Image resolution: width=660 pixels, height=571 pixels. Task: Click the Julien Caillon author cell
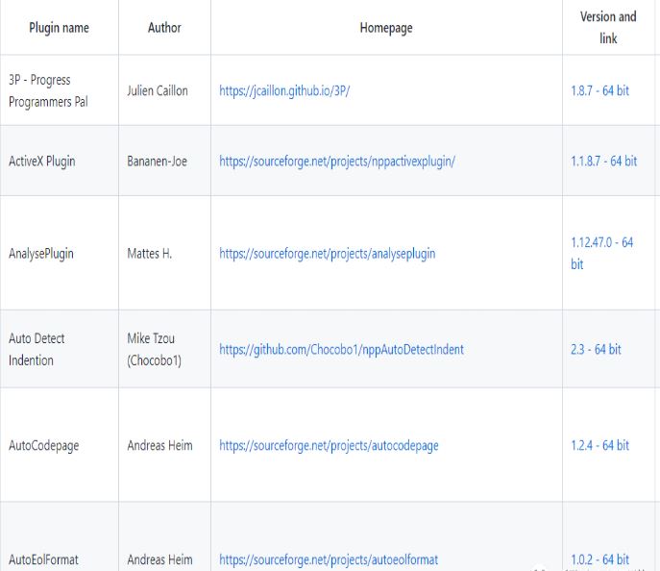[x=158, y=90]
